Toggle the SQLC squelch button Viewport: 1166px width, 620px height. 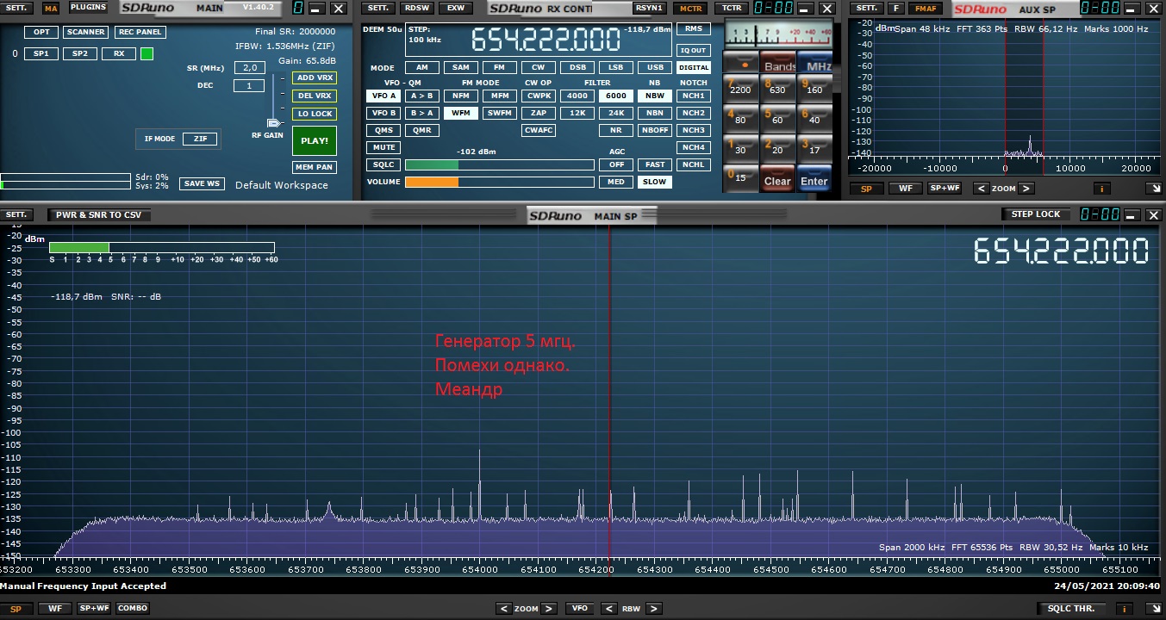click(383, 164)
